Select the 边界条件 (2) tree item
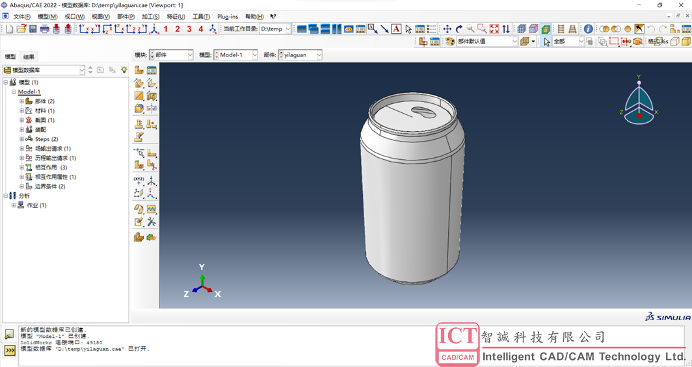 50,186
